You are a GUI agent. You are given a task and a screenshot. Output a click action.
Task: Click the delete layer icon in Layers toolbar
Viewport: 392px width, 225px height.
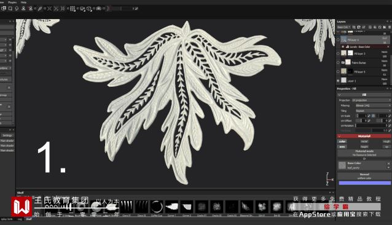pos(390,27)
